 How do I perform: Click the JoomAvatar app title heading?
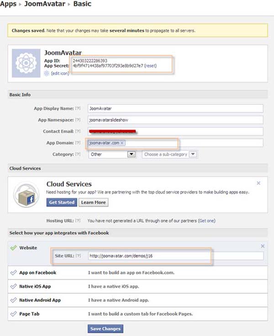[x=63, y=53]
